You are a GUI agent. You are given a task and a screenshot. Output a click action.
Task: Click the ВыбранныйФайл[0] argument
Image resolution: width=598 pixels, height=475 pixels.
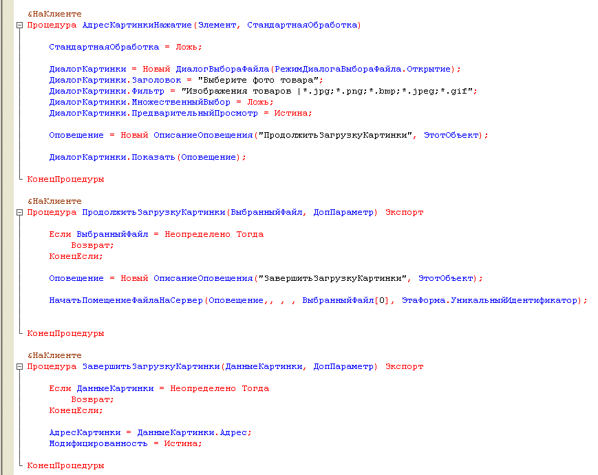(345, 301)
